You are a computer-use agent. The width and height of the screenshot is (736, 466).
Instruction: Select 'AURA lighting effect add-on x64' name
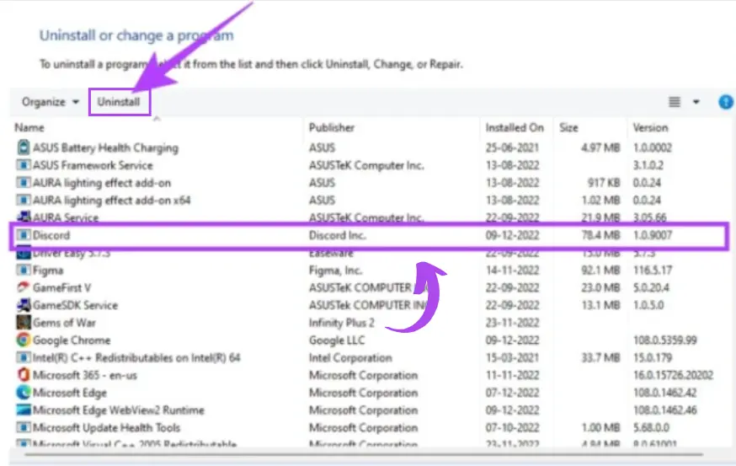pyautogui.click(x=112, y=201)
